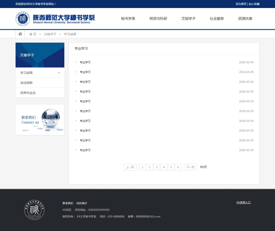Click 设为首页 link in top bar
Image resolution: width=275 pixels, height=231 pixels.
pos(241,4)
